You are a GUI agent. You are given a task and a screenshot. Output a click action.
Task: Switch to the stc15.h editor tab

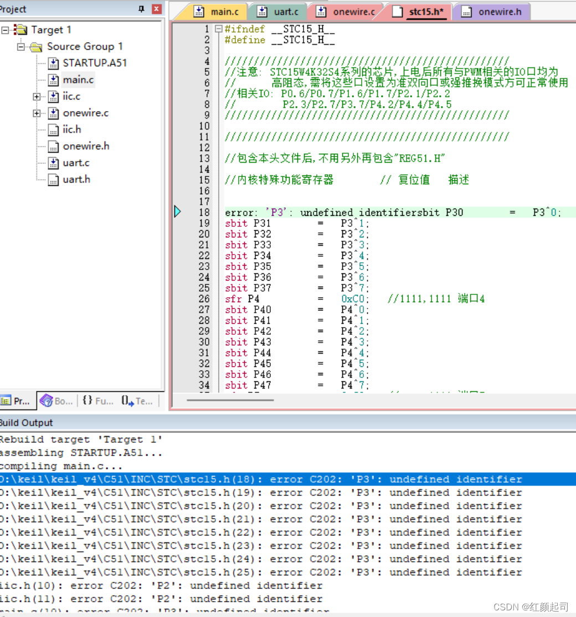pyautogui.click(x=423, y=11)
